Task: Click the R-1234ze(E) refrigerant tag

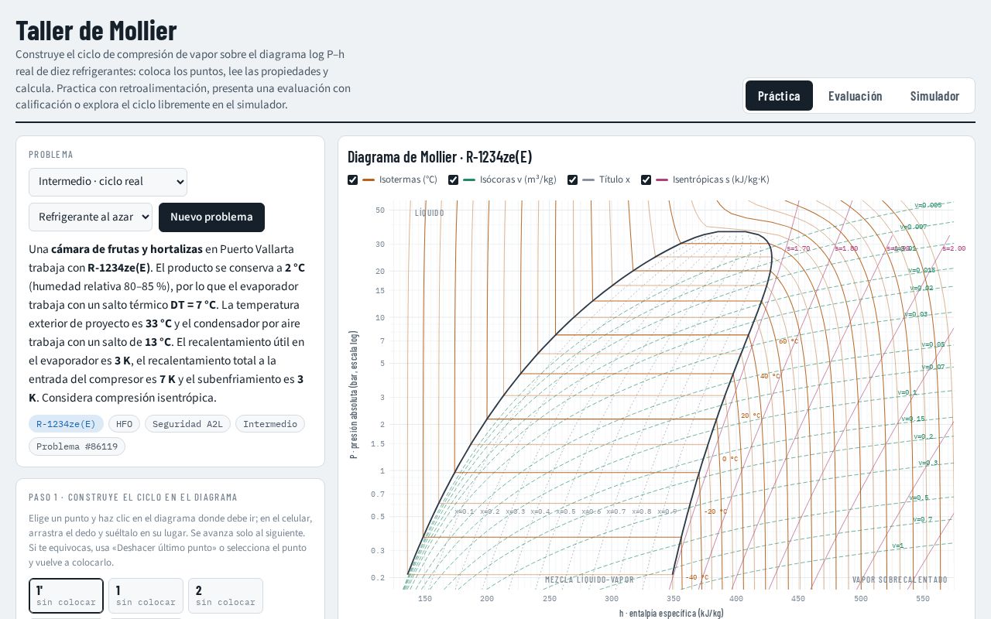Action: coord(66,424)
